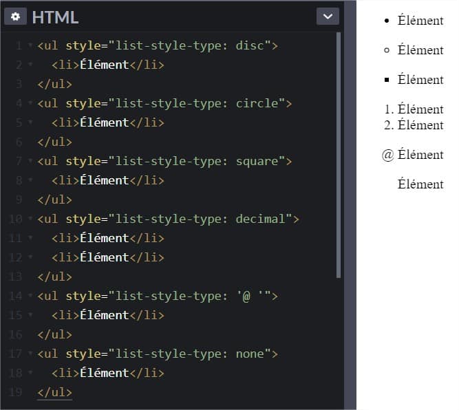This screenshot has height=410, width=459.
Task: Open HTML editor settings gear icon
Action: 15,17
